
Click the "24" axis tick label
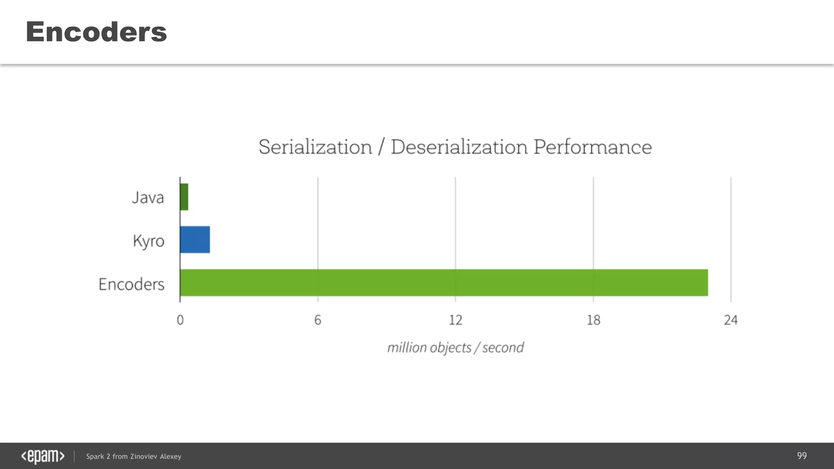[731, 320]
